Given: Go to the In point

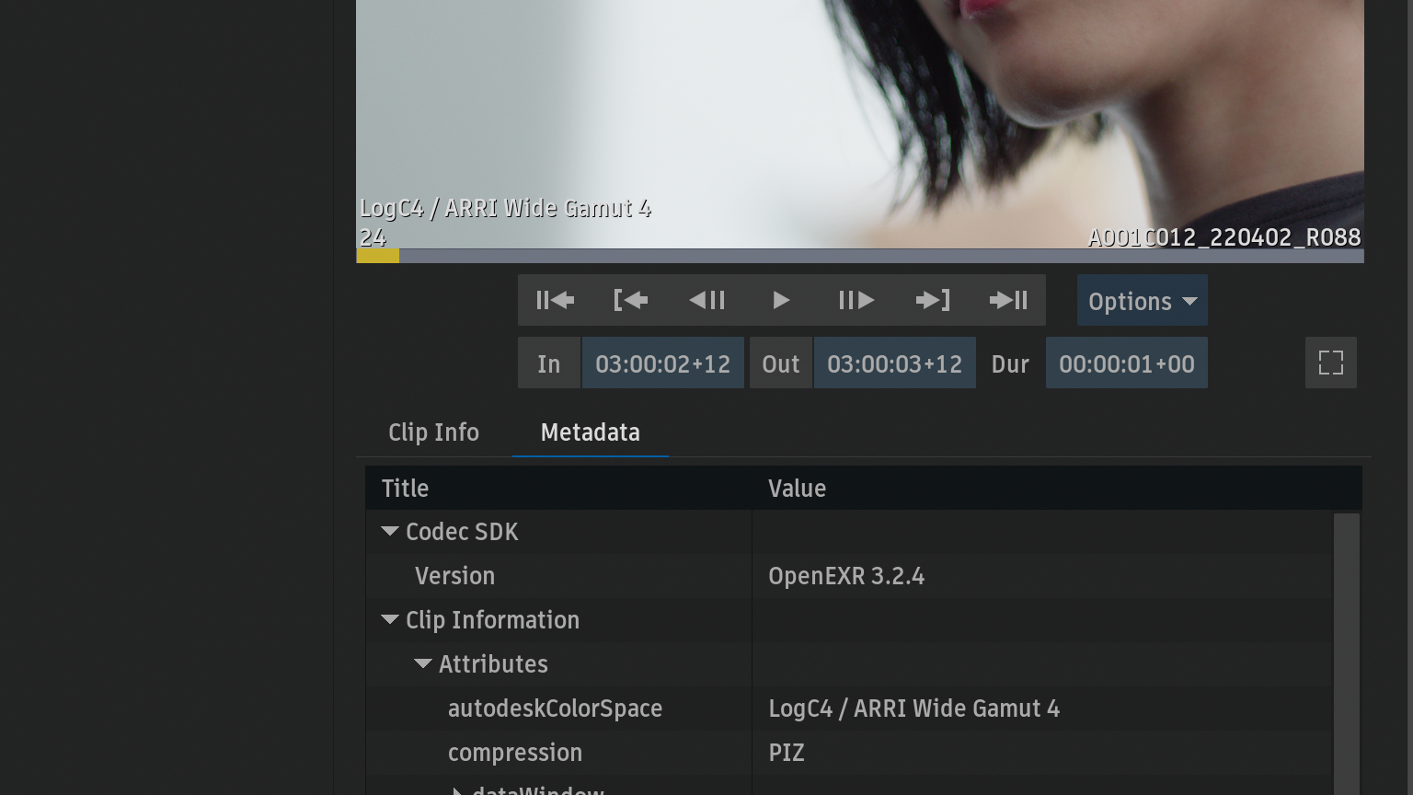Looking at the screenshot, I should (x=630, y=300).
